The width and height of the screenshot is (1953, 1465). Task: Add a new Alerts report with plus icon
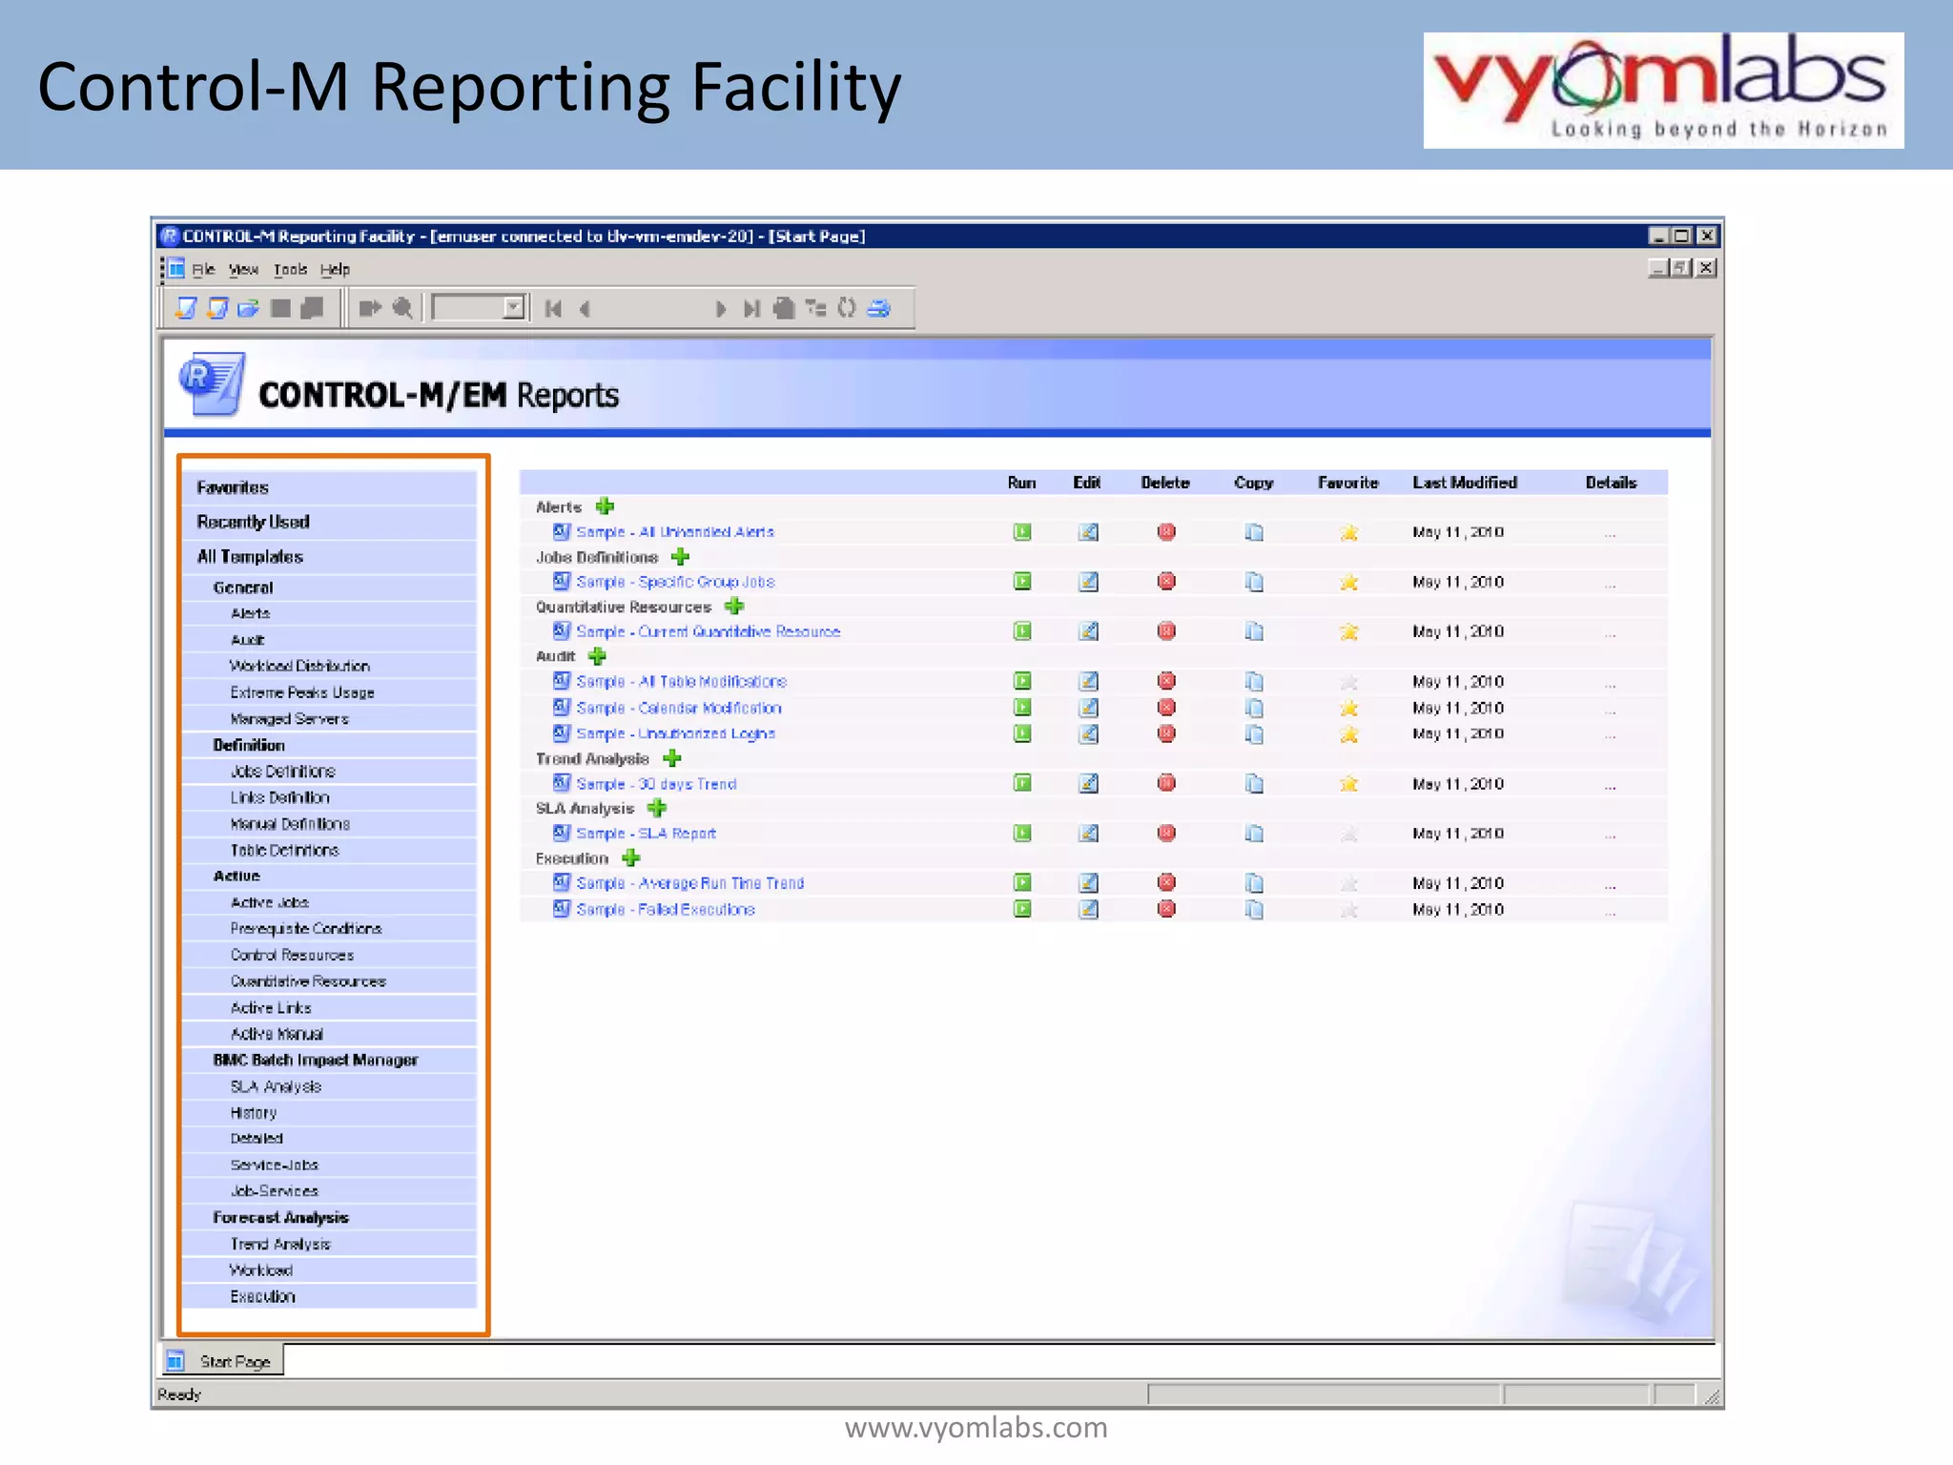click(605, 506)
